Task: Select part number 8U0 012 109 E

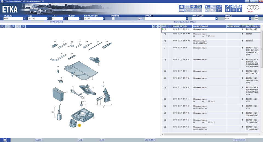Action: tap(181, 113)
